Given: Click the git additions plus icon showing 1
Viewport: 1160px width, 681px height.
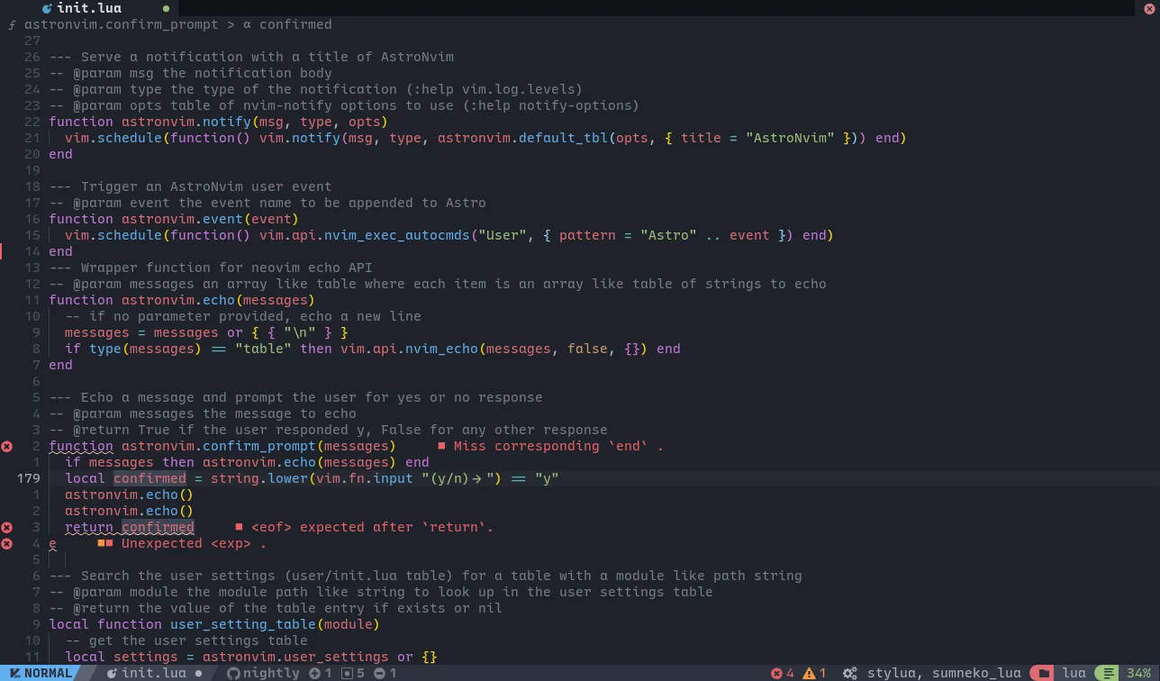Looking at the screenshot, I should coord(313,673).
